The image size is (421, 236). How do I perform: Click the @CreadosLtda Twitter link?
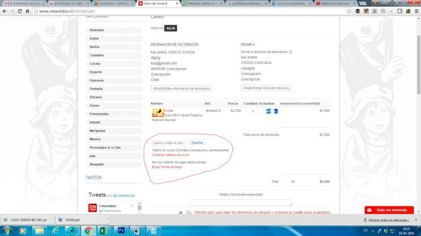coord(124,196)
